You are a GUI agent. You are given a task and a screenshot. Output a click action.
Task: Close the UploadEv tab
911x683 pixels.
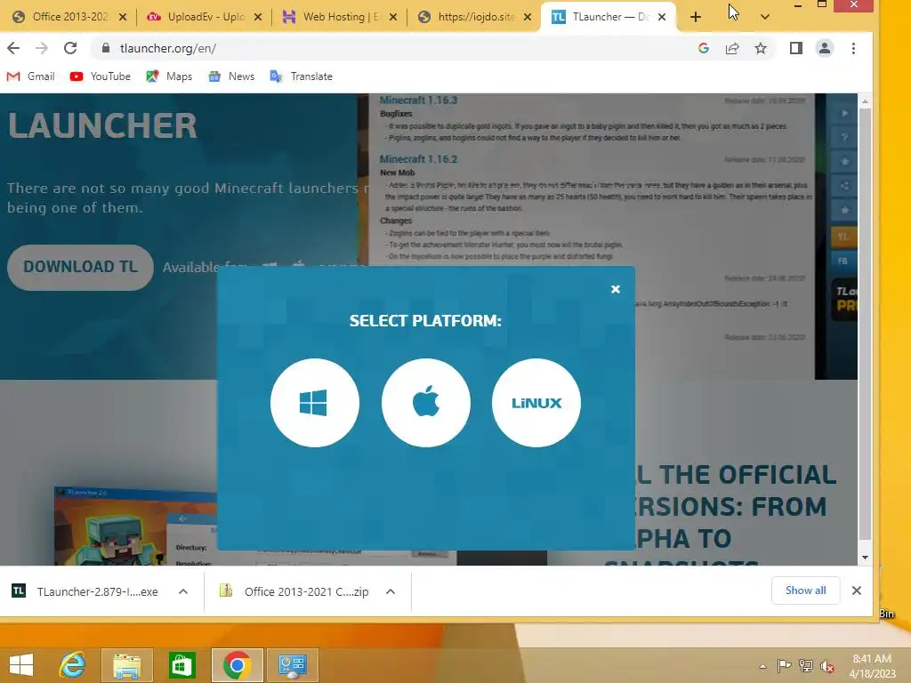258,17
